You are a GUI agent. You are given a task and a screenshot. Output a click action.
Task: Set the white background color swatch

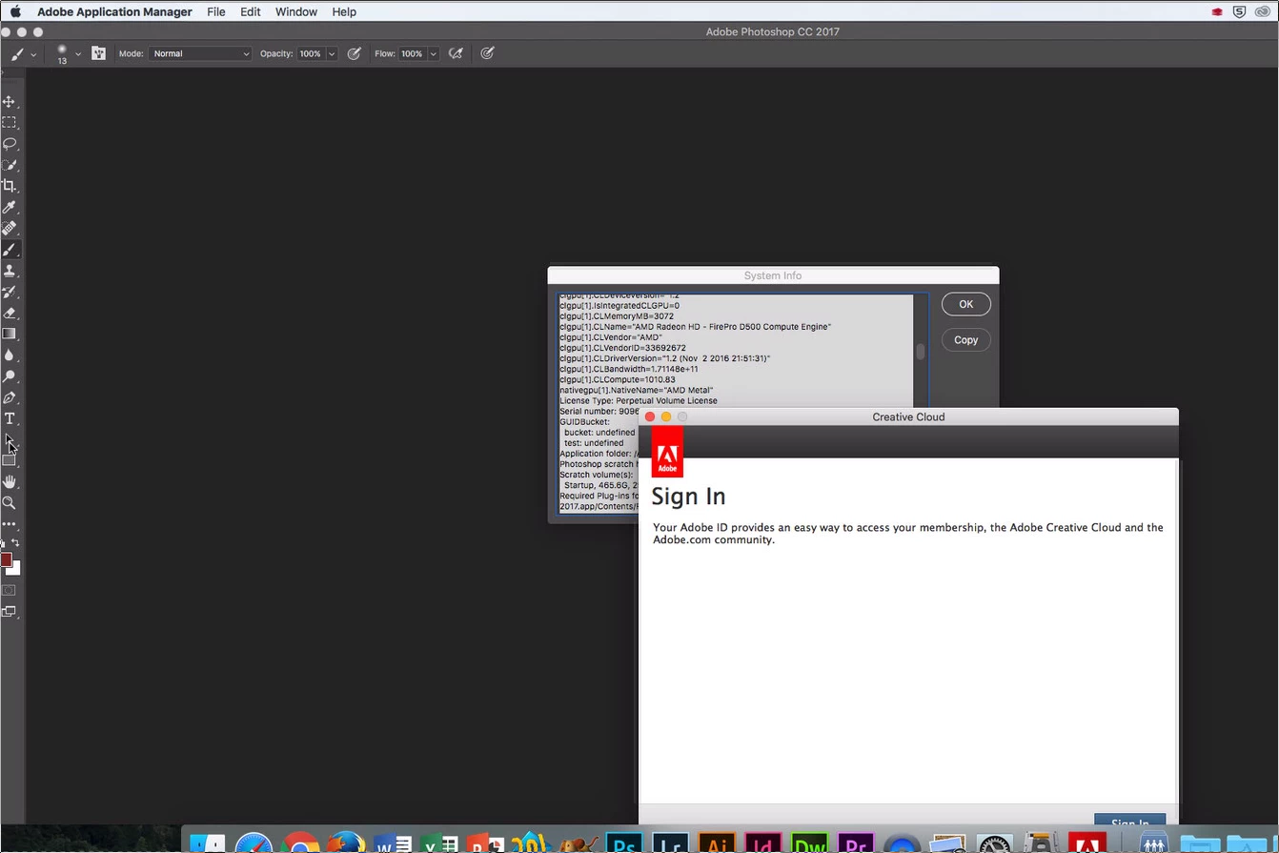tap(16, 569)
